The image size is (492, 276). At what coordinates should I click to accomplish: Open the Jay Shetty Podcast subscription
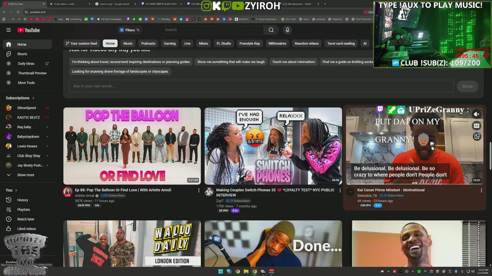click(27, 166)
